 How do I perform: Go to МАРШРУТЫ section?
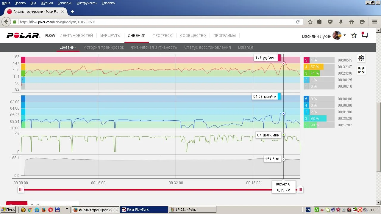pyautogui.click(x=110, y=36)
